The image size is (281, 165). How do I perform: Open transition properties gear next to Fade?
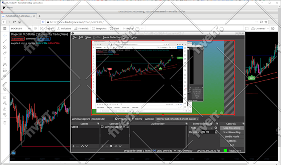(216, 127)
